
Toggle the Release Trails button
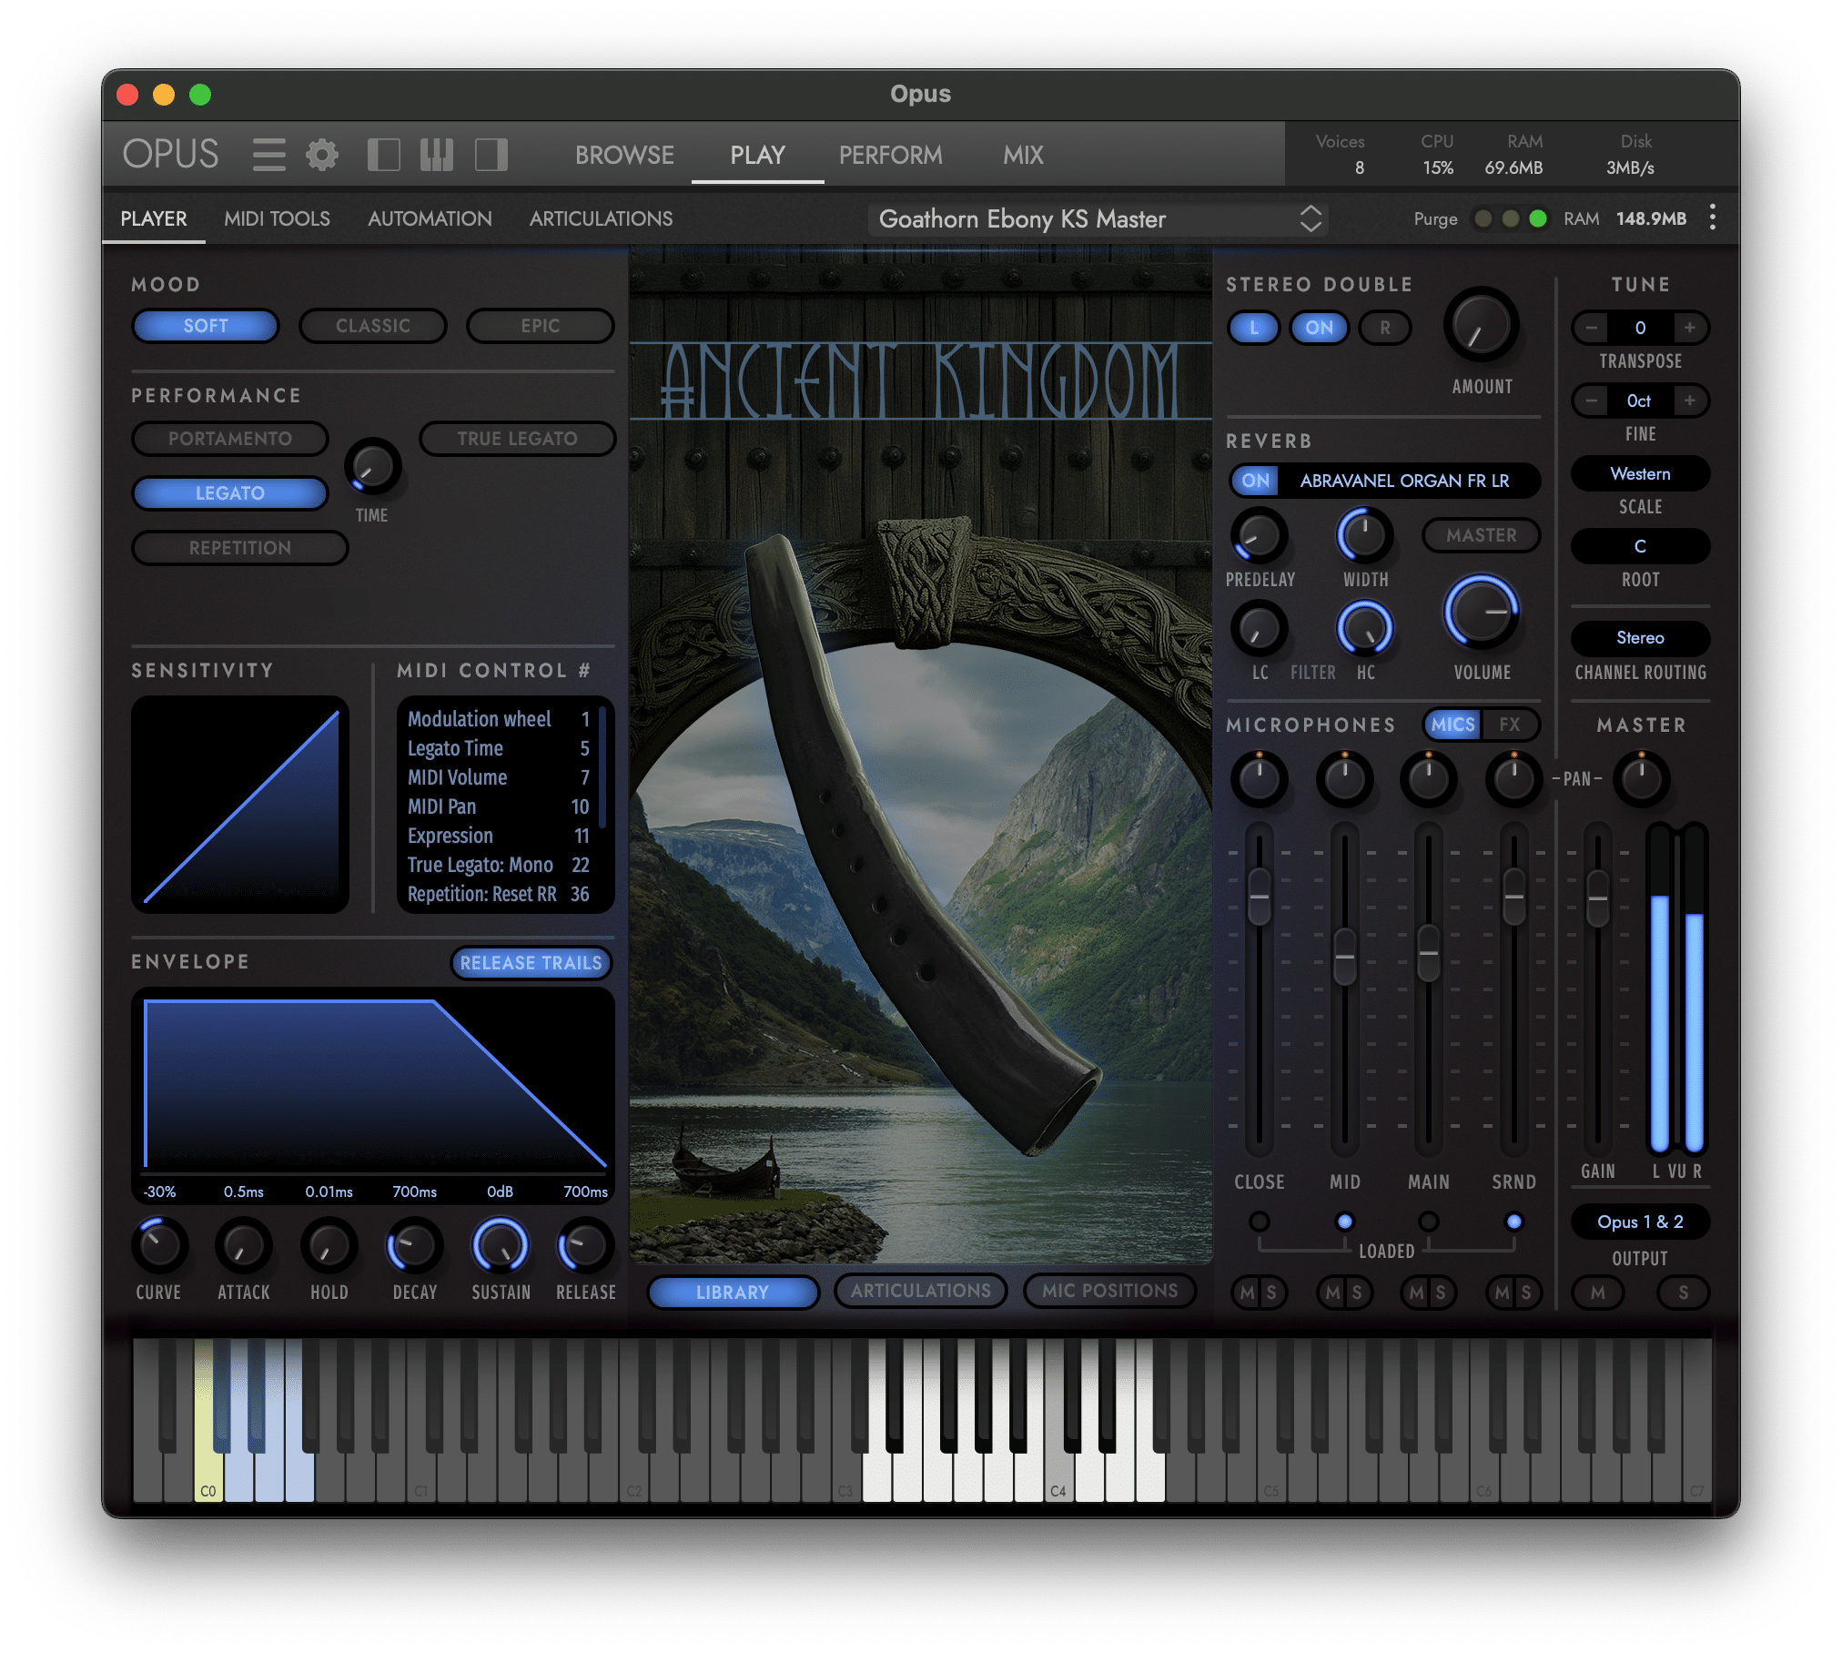[531, 962]
